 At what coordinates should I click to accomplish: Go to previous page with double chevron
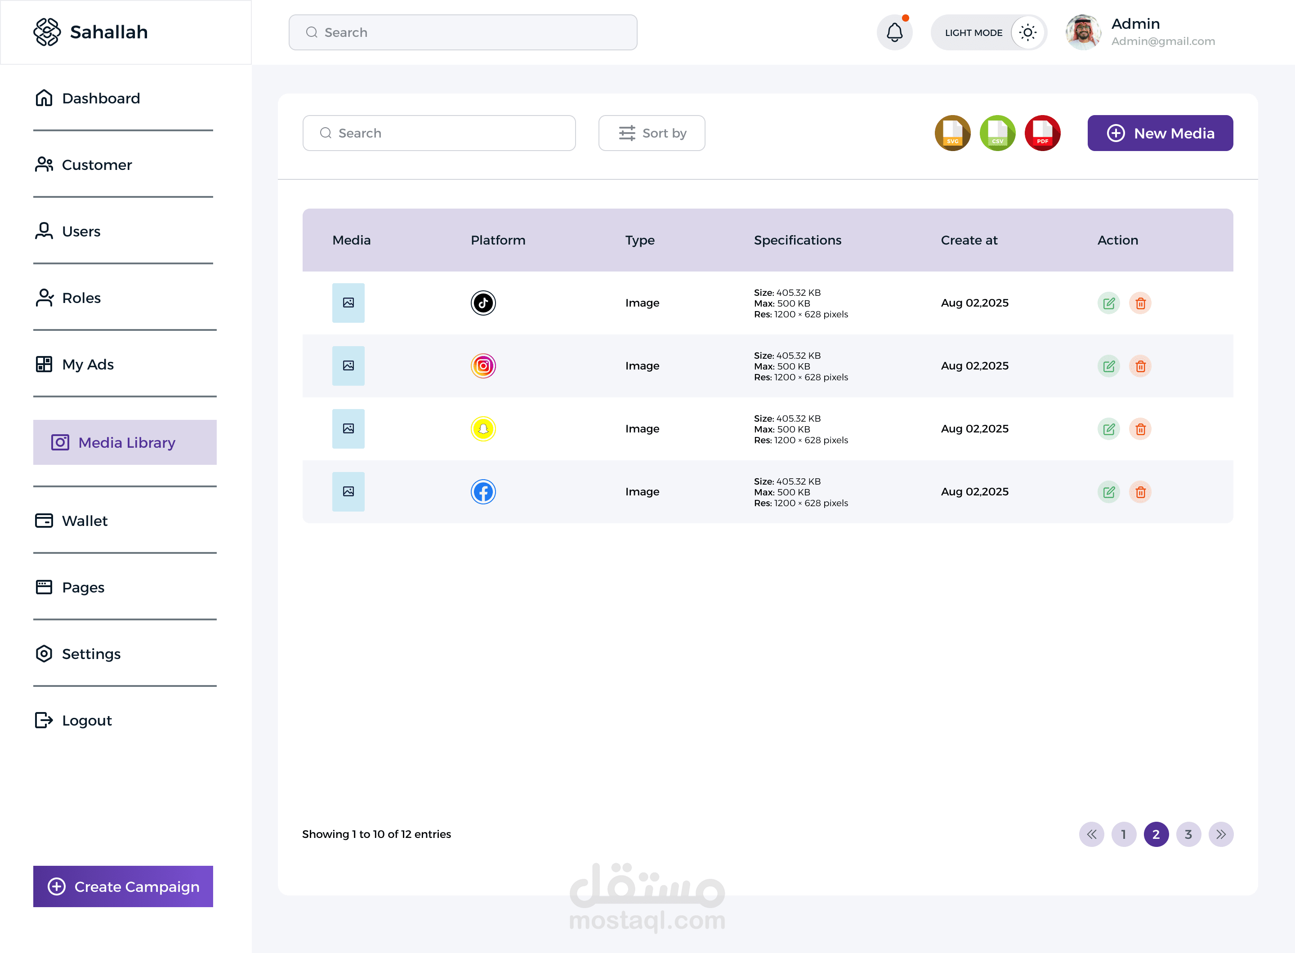pyautogui.click(x=1091, y=834)
